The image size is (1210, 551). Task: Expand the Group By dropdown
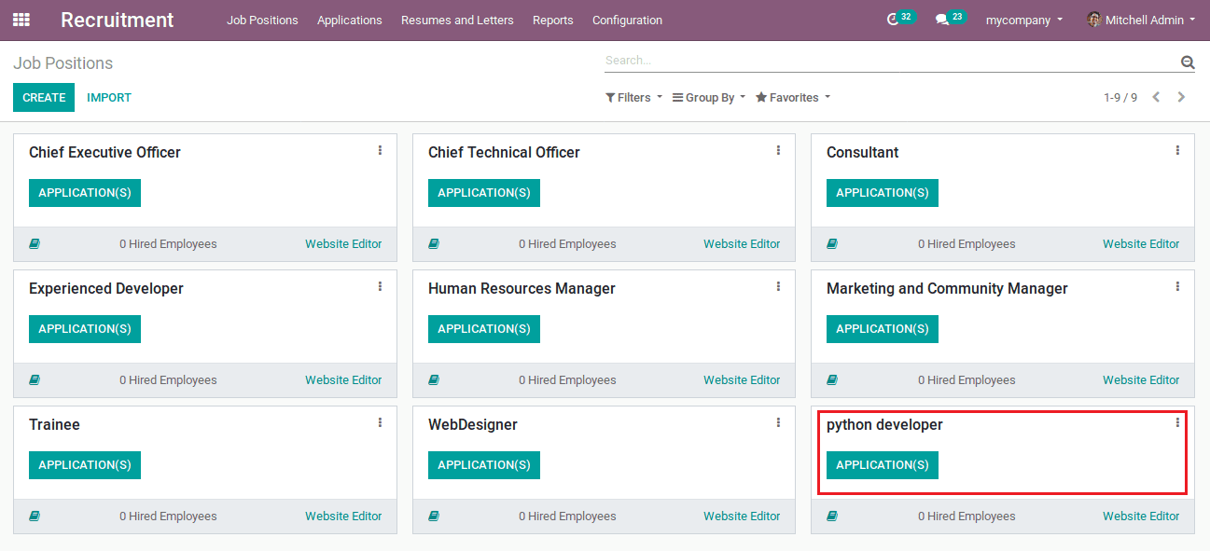point(709,97)
